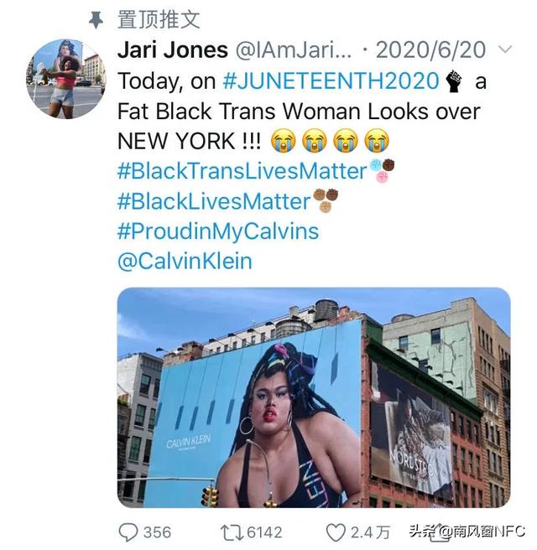537x550 pixels.
Task: Like the tweet with heart icon
Action: pyautogui.click(x=336, y=533)
